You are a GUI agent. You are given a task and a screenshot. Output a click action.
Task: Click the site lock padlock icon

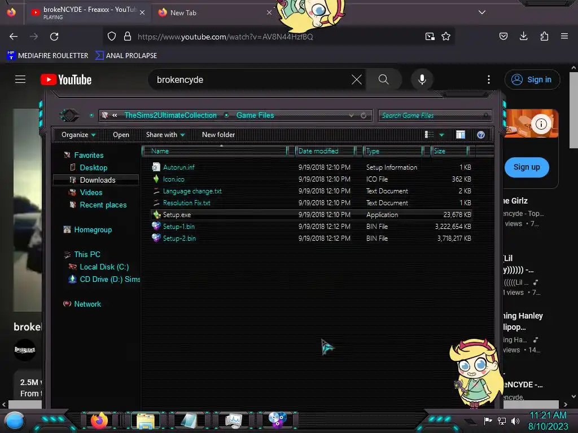pyautogui.click(x=128, y=37)
